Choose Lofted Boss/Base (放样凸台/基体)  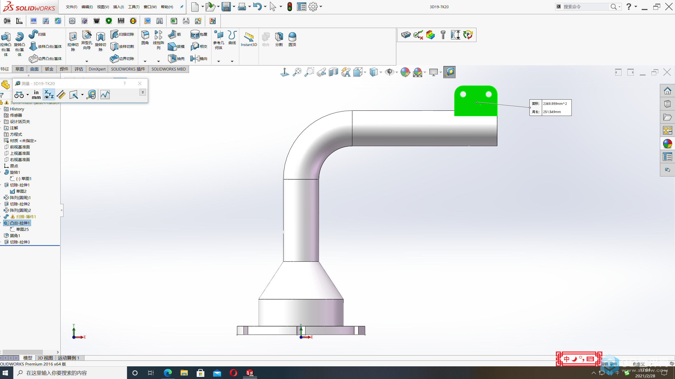[46, 46]
